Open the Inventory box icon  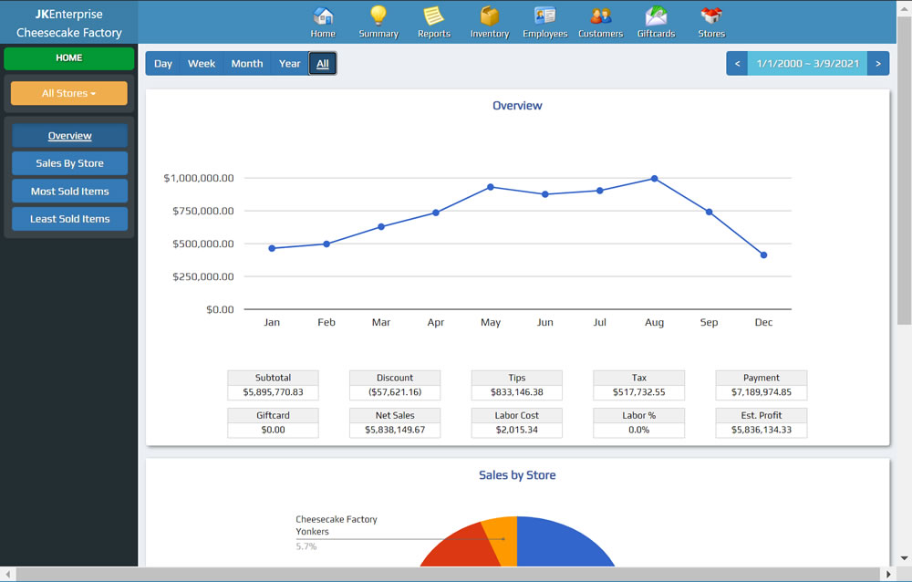(489, 16)
